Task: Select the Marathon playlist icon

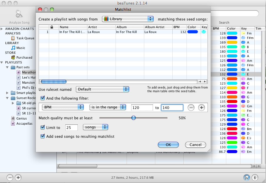Action: (x=19, y=72)
